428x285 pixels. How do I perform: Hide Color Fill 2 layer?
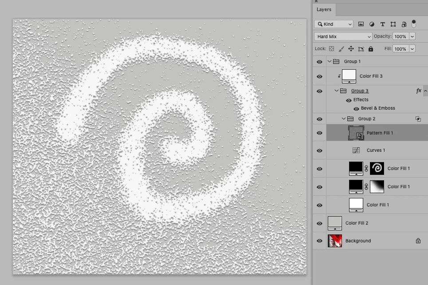pos(319,224)
